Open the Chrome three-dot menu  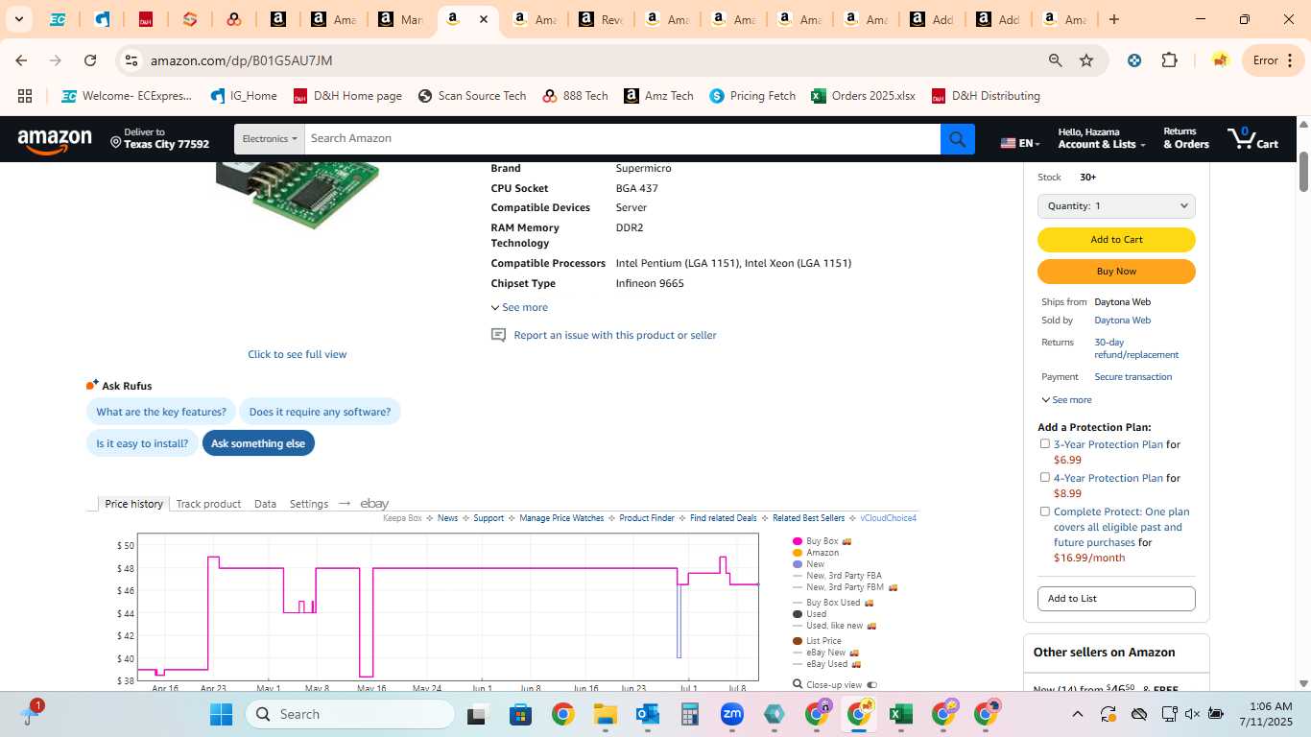(1289, 60)
